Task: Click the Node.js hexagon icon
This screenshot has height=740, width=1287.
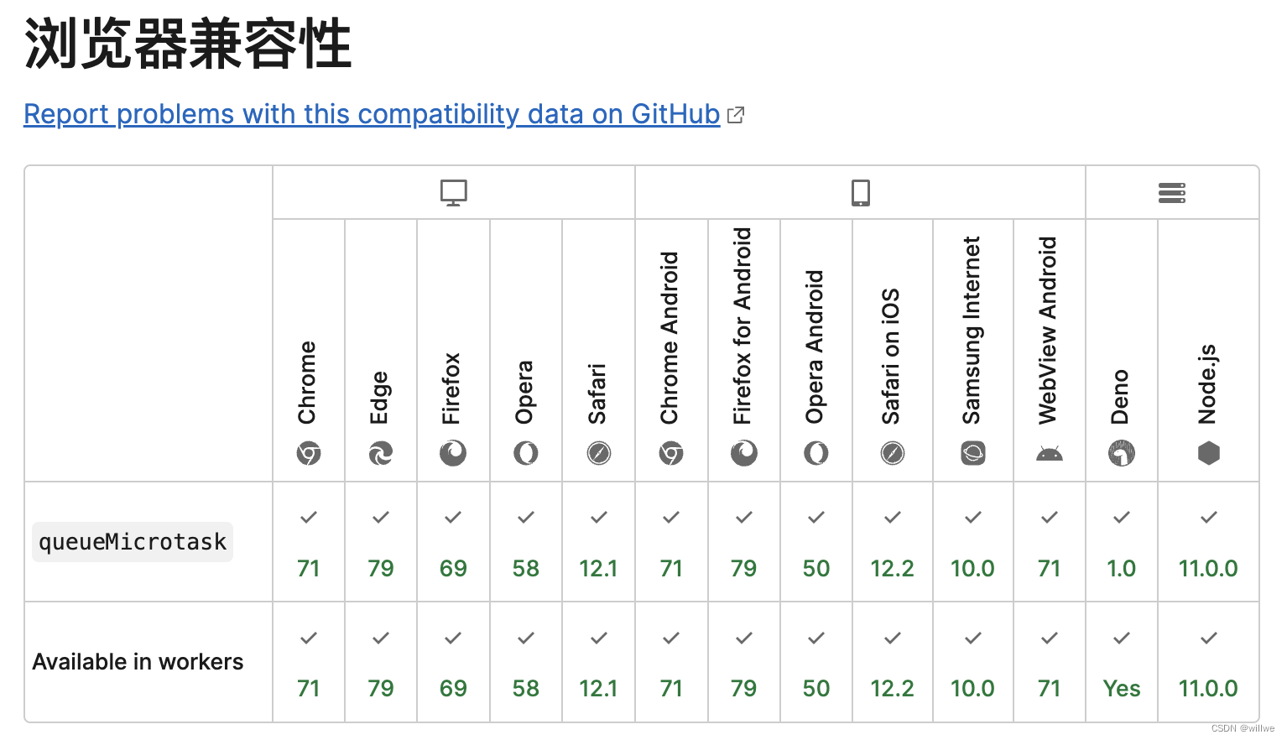Action: [x=1208, y=453]
